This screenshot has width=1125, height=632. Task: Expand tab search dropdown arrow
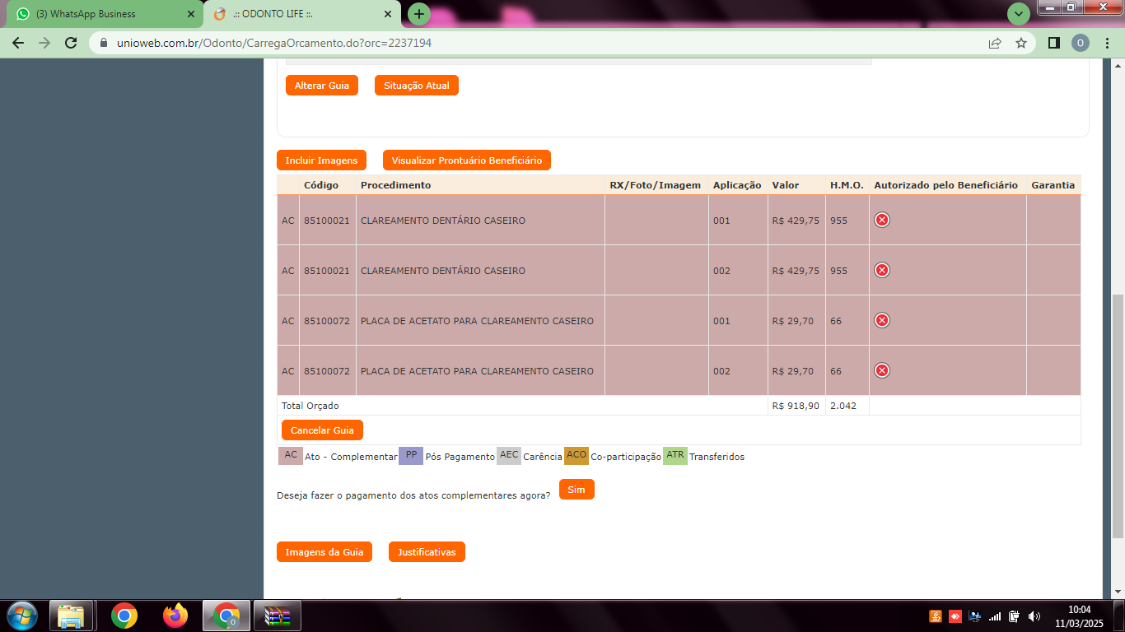click(1019, 14)
